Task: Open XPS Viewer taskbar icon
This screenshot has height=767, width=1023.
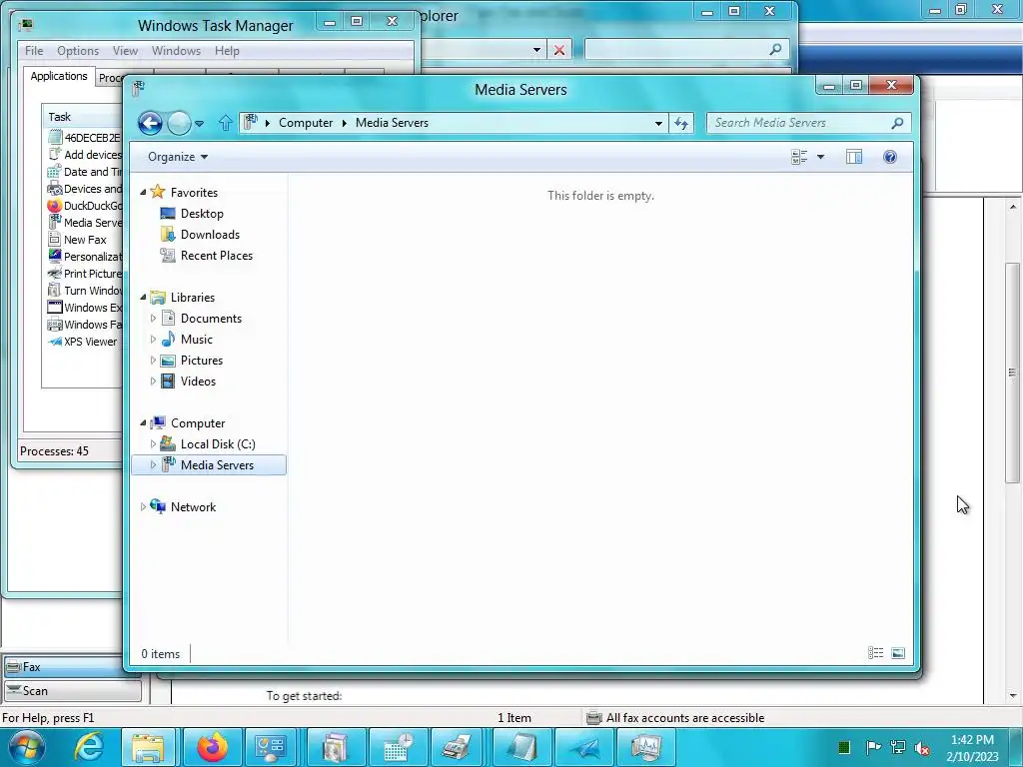Action: [585, 747]
